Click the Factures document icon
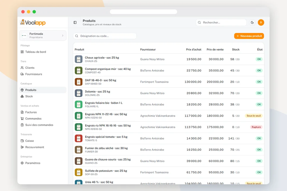The height and width of the screenshot is (191, 287). [x=22, y=112]
